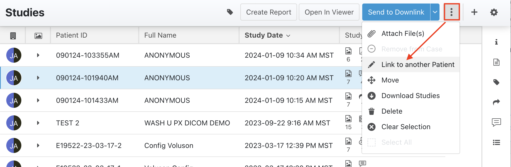Click the Create Report button

point(268,12)
